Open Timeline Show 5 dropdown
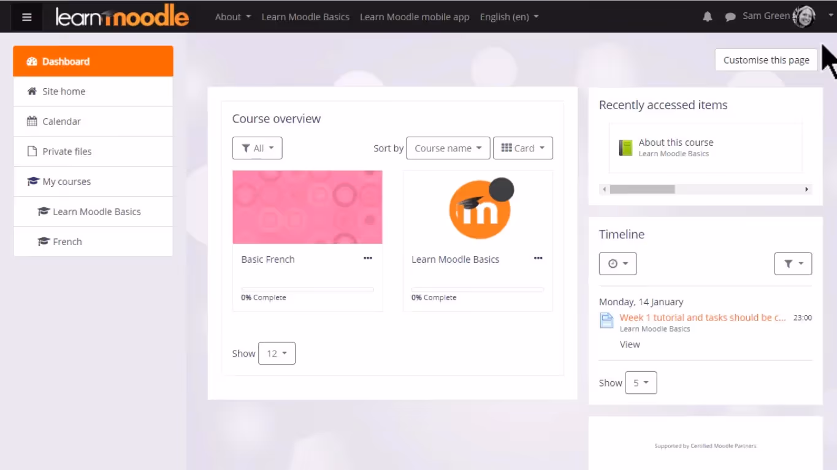This screenshot has width=837, height=470. coord(641,382)
